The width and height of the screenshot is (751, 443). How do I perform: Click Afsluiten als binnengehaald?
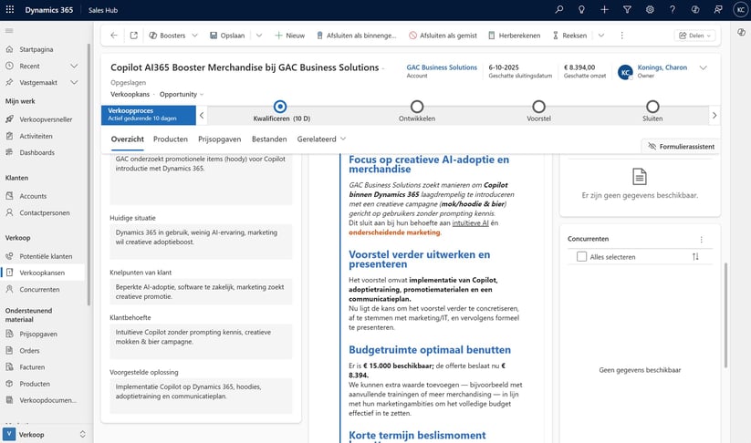click(357, 36)
